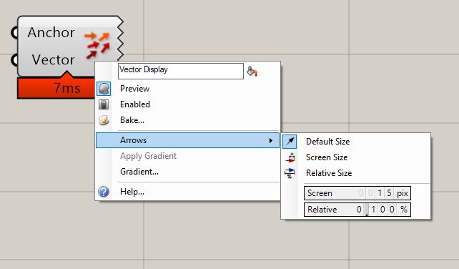Viewport: 459px width, 269px height.
Task: Click the Bake egg icon
Action: [x=104, y=120]
